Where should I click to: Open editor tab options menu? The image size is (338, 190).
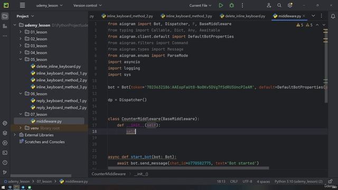click(322, 16)
